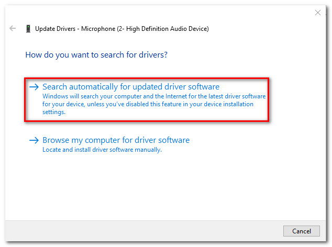Choose Browse my computer for driver software
332x247 pixels.
click(x=109, y=144)
